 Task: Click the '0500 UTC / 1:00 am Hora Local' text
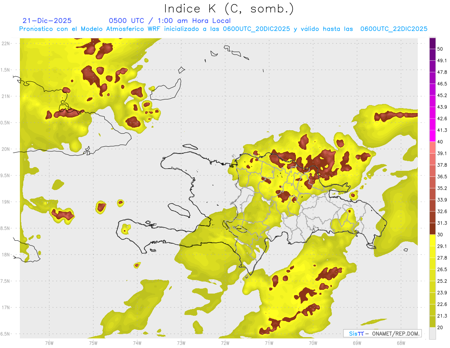coord(169,21)
